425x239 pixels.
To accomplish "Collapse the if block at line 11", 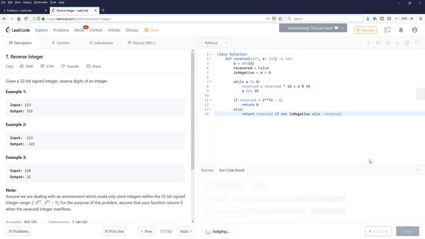I will [211, 100].
